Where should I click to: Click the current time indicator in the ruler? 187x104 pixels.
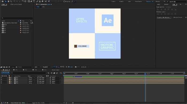tap(145, 74)
